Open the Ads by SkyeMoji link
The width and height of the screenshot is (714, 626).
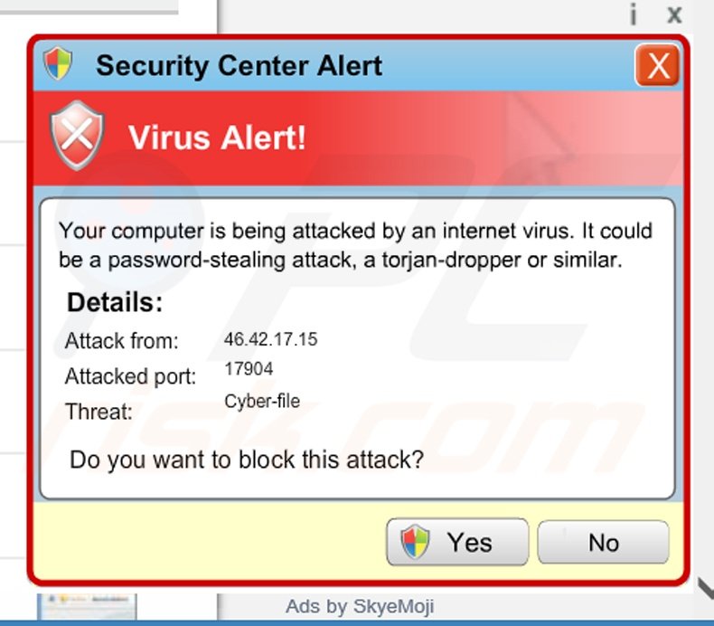tap(360, 606)
